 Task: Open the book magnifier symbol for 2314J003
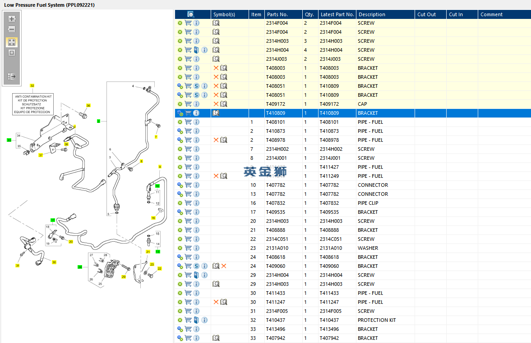pyautogui.click(x=216, y=59)
